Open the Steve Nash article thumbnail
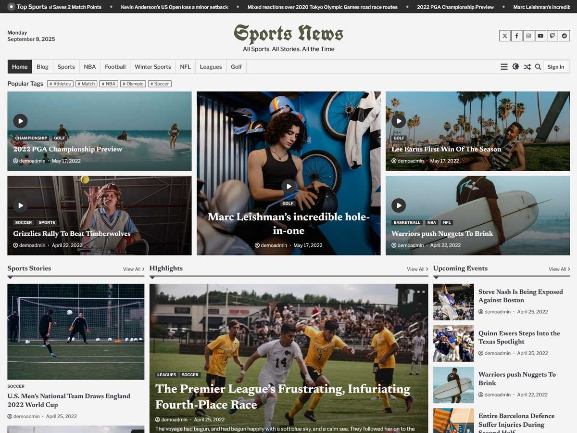The height and width of the screenshot is (433, 577). (x=453, y=302)
